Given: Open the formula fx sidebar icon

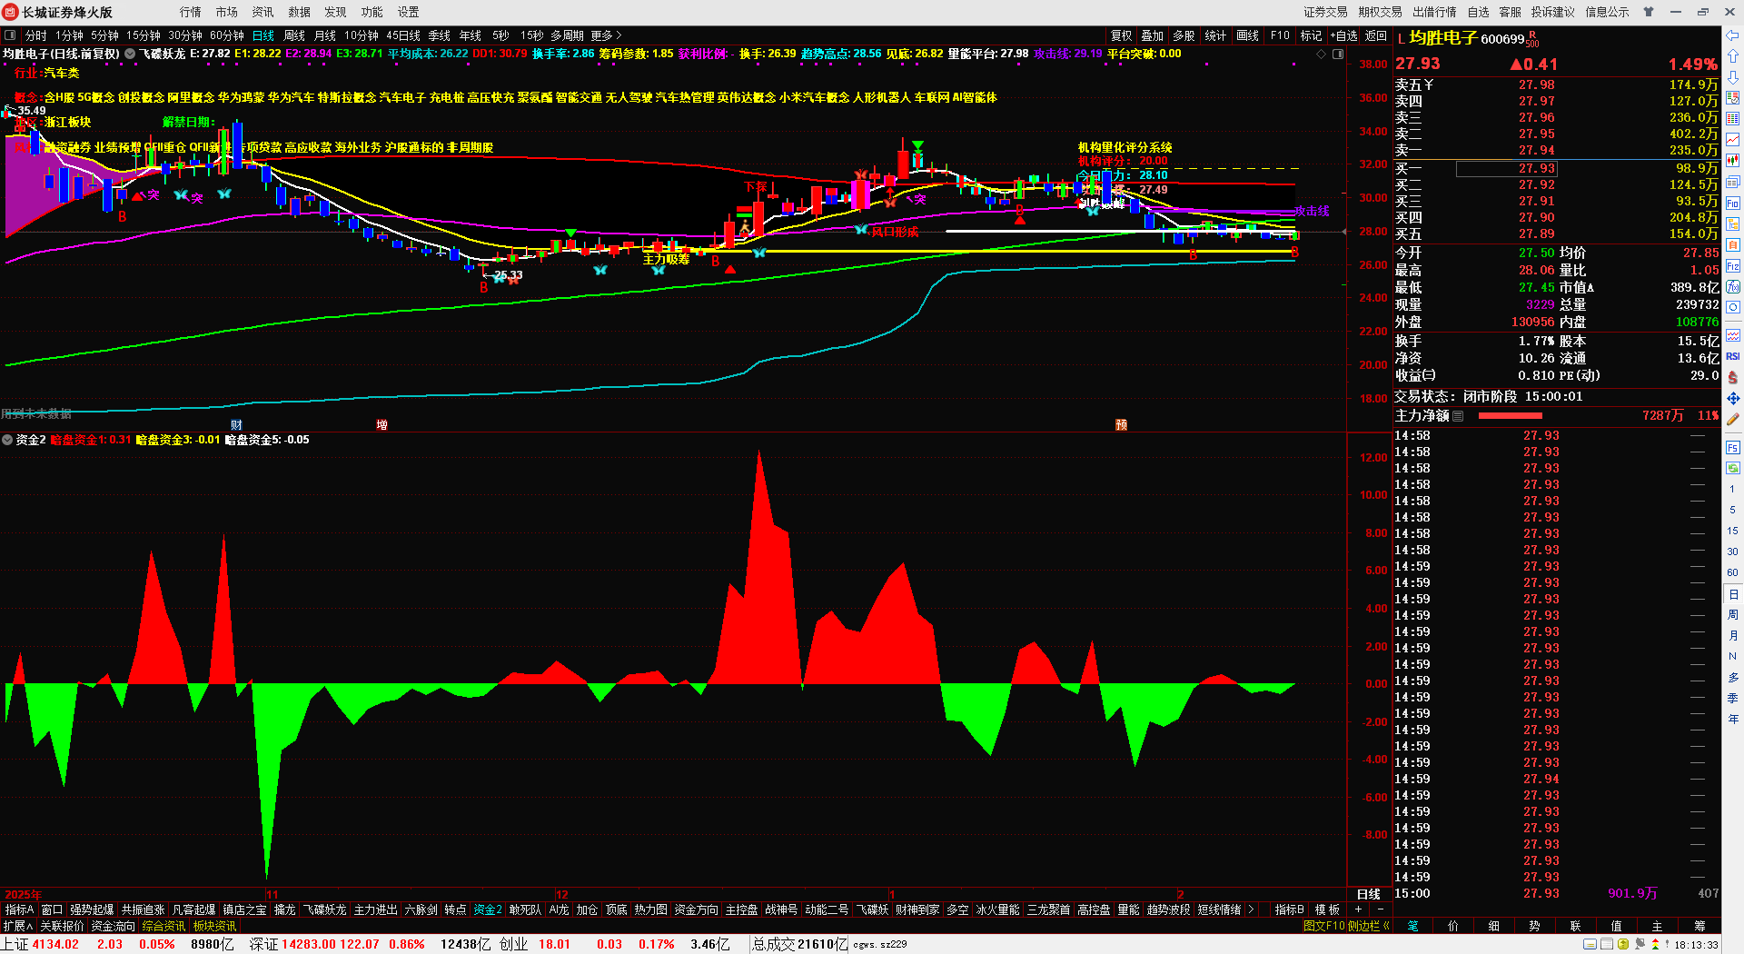Looking at the screenshot, I should (1733, 287).
